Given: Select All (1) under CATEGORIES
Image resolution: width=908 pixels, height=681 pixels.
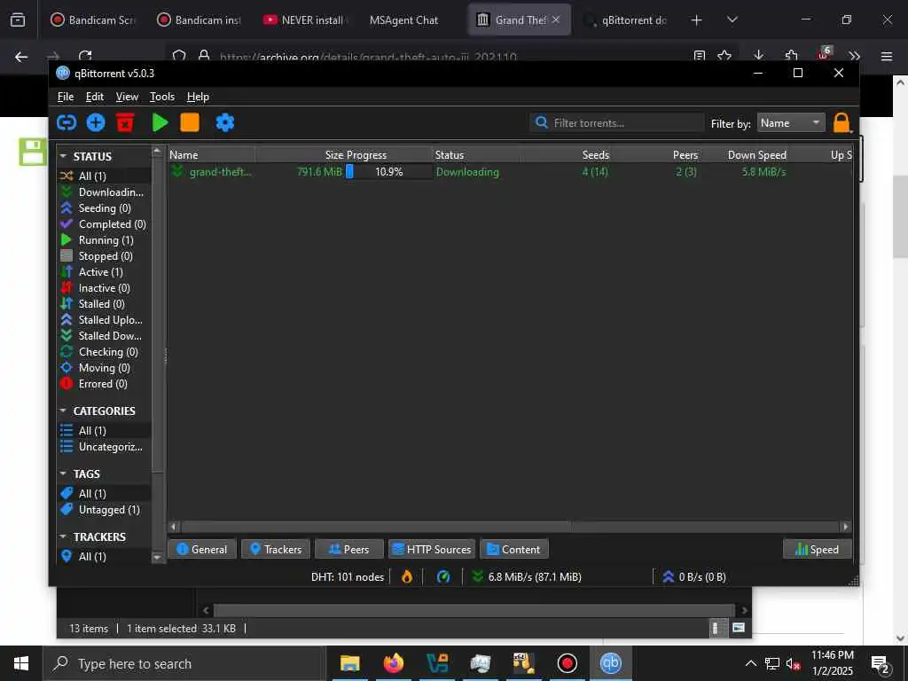Looking at the screenshot, I should pyautogui.click(x=105, y=430).
